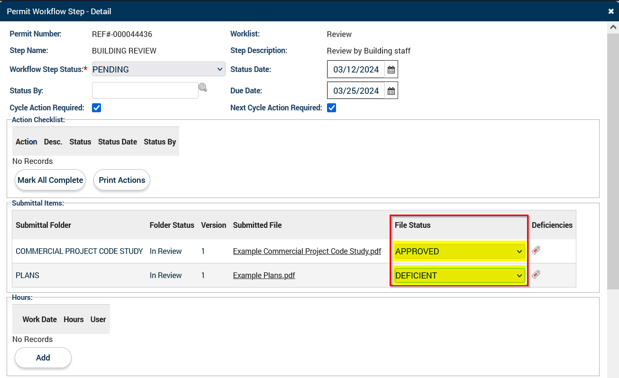Open the Status Date calendar picker icon
The image size is (619, 378).
tap(391, 70)
